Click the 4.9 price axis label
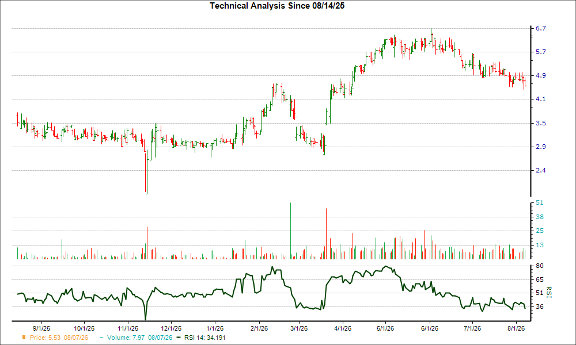The width and height of the screenshot is (576, 345). [541, 75]
